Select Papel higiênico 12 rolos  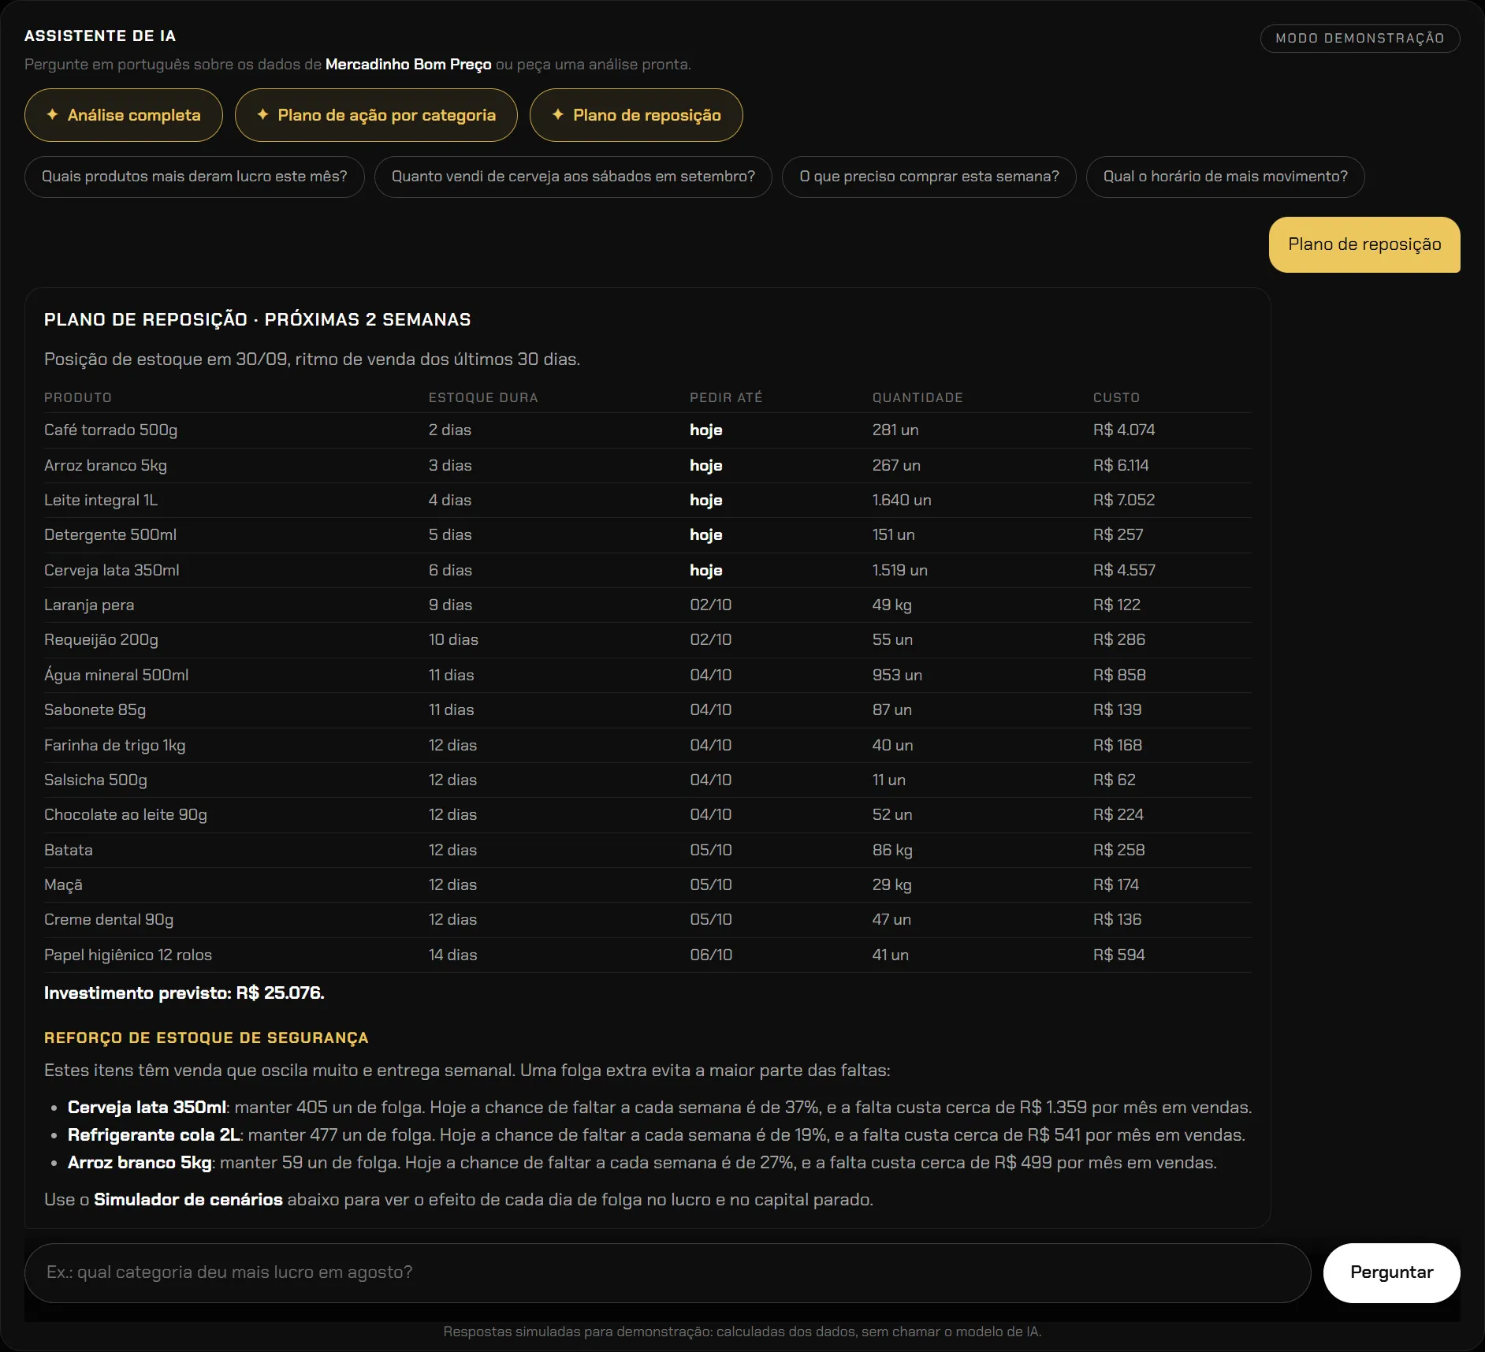[x=128, y=955]
